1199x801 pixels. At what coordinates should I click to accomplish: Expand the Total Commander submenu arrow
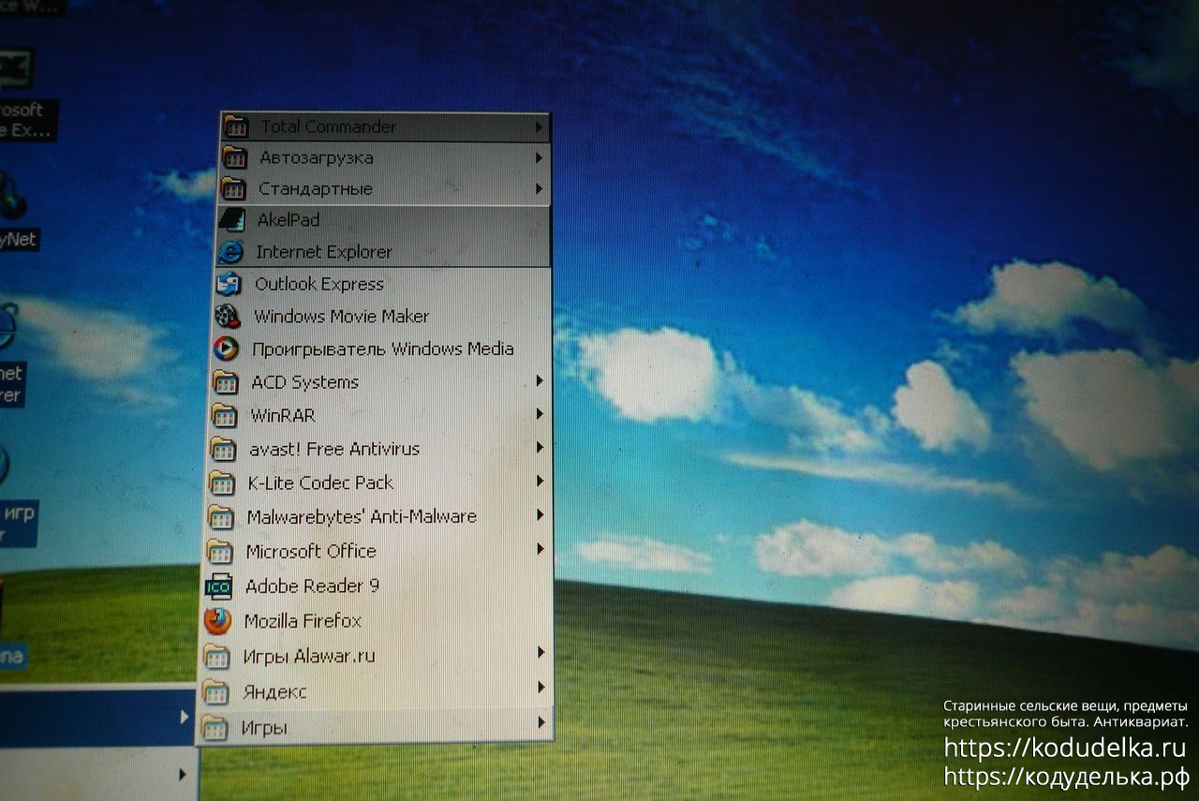tap(539, 126)
